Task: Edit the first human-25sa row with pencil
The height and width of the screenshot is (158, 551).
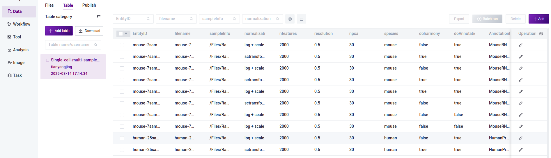Action: [x=521, y=138]
